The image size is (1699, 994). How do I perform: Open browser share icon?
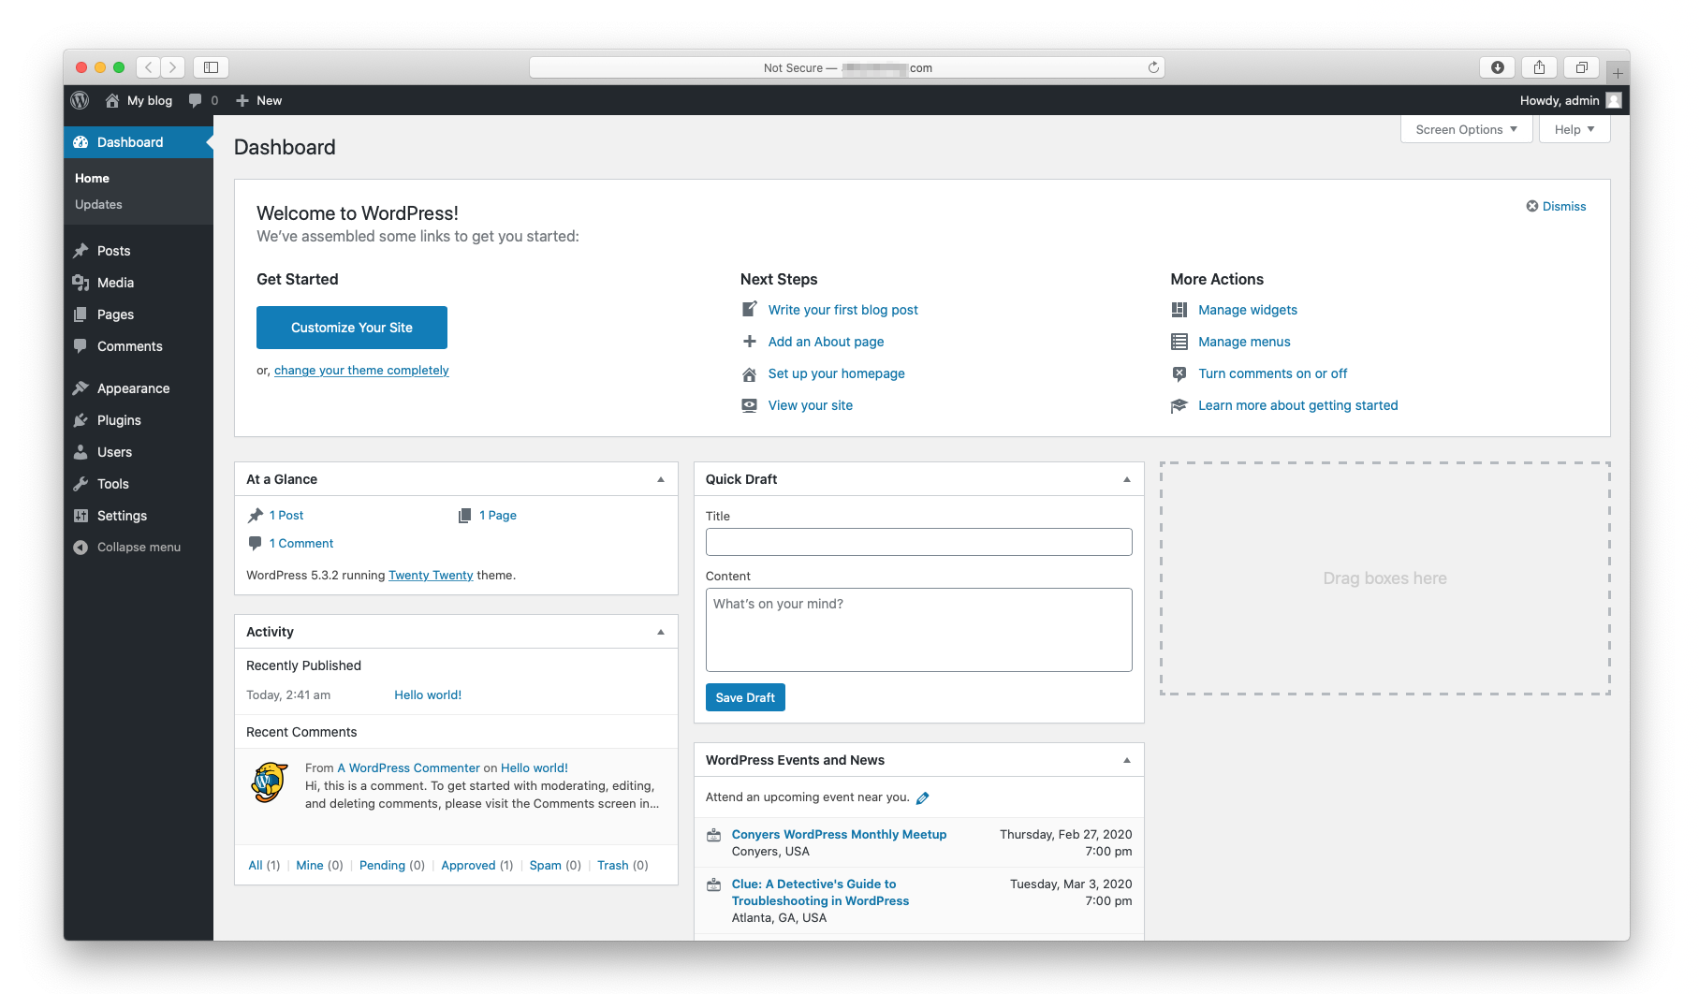(1539, 67)
